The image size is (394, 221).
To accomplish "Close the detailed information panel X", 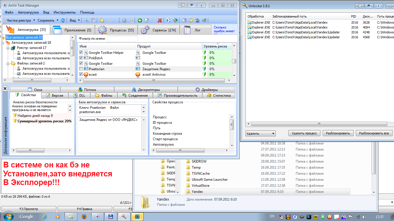I will pyautogui.click(x=5, y=89).
